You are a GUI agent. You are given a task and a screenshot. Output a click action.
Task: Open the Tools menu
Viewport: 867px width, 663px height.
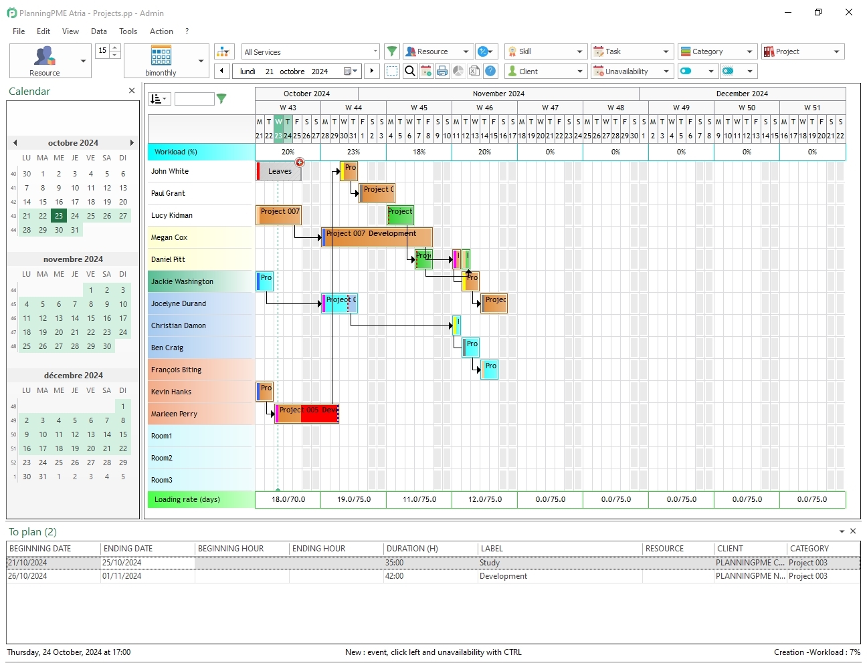point(128,31)
